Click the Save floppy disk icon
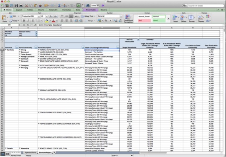 pyautogui.click(x=16, y=5)
